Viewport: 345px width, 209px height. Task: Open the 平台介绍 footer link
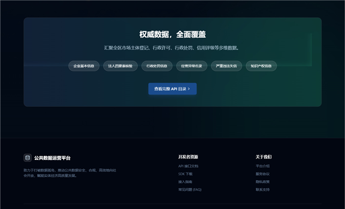[x=263, y=166]
